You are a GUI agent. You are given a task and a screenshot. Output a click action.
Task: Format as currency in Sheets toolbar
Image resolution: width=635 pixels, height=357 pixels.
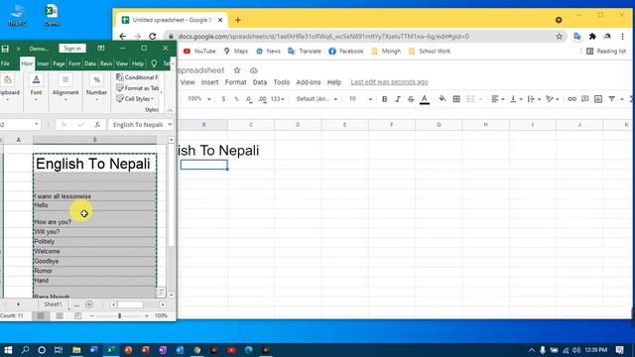point(223,99)
